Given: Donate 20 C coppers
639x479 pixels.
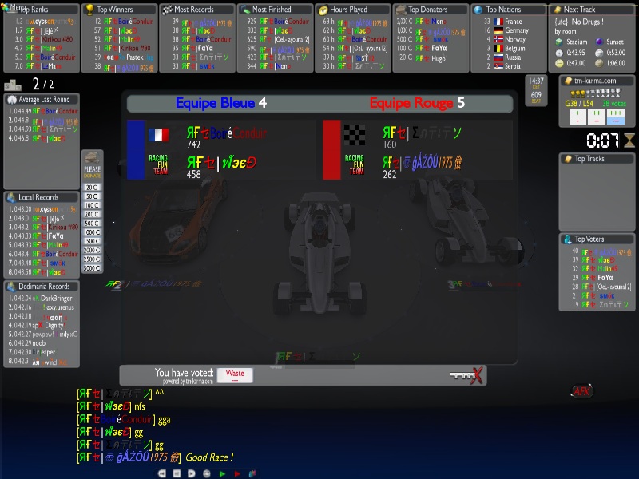Looking at the screenshot, I should click(x=92, y=188).
